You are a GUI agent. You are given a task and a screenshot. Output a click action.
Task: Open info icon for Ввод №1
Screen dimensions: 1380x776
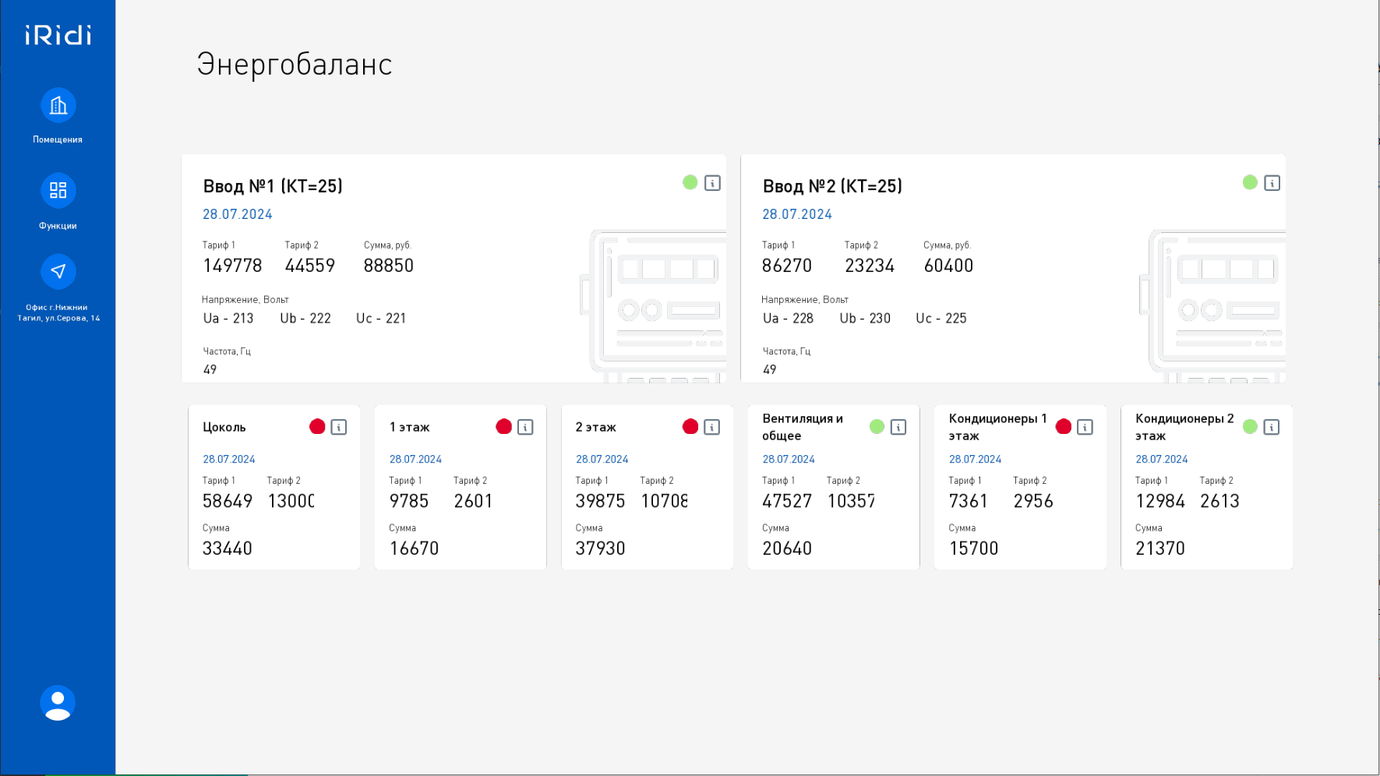[712, 183]
